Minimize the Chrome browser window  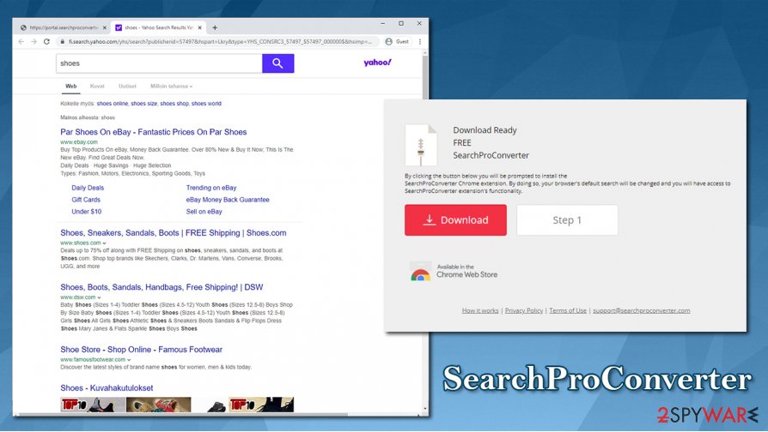tap(383, 23)
